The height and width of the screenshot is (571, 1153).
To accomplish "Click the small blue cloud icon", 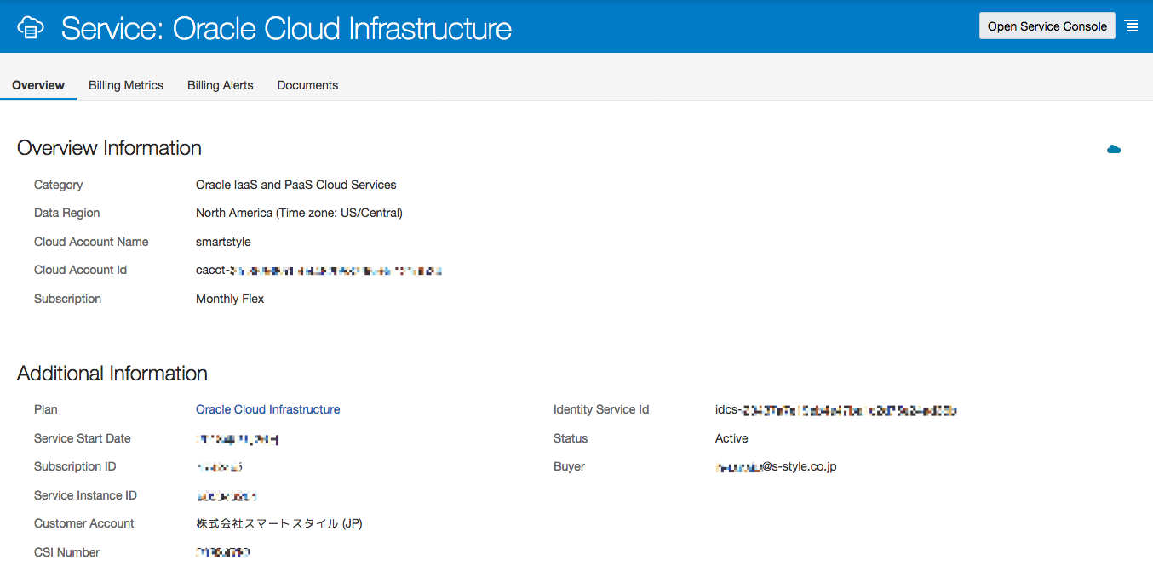I will (x=1113, y=149).
